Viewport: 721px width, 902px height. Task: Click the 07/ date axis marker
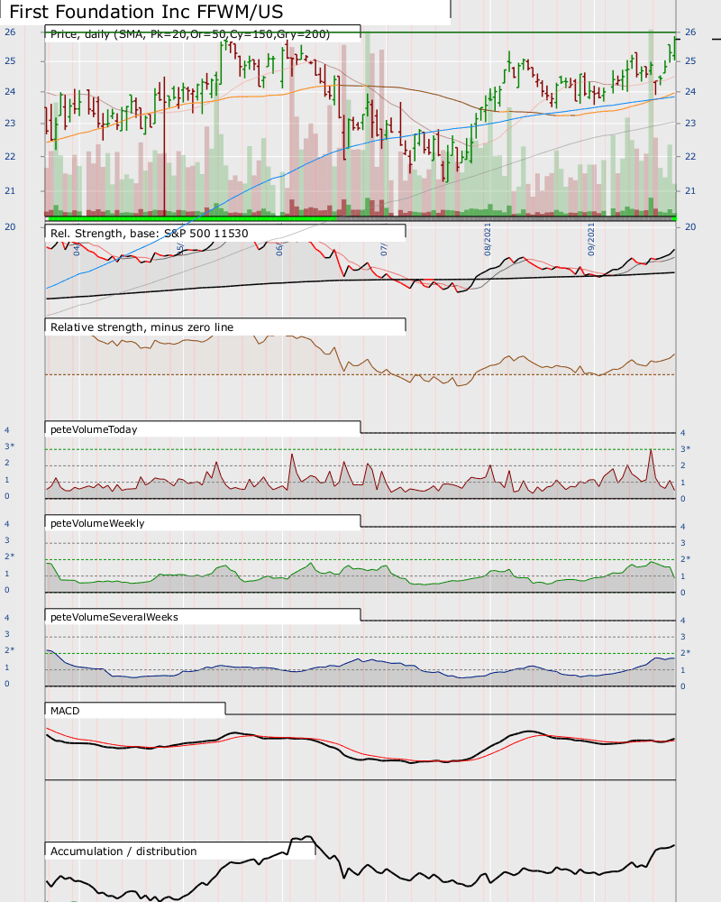pyautogui.click(x=384, y=249)
